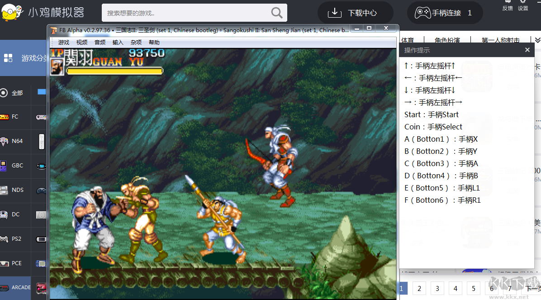Open 设置 settings in the top bar

pos(523,5)
